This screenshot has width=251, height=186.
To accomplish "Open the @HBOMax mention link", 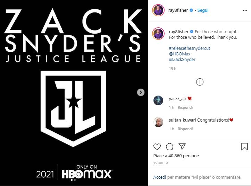I will point(179,54).
